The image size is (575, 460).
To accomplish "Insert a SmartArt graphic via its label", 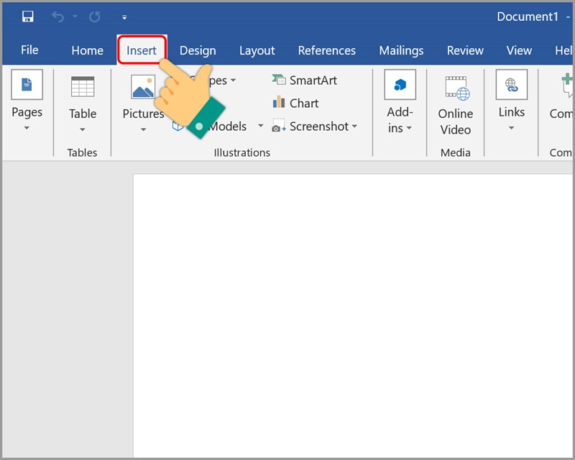I will click(313, 80).
